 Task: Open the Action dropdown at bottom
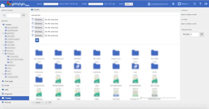coord(39,103)
